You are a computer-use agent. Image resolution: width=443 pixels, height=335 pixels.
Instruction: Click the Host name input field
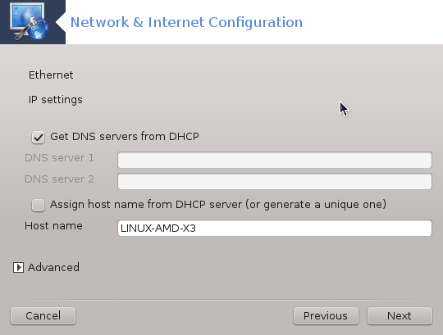[x=275, y=228]
